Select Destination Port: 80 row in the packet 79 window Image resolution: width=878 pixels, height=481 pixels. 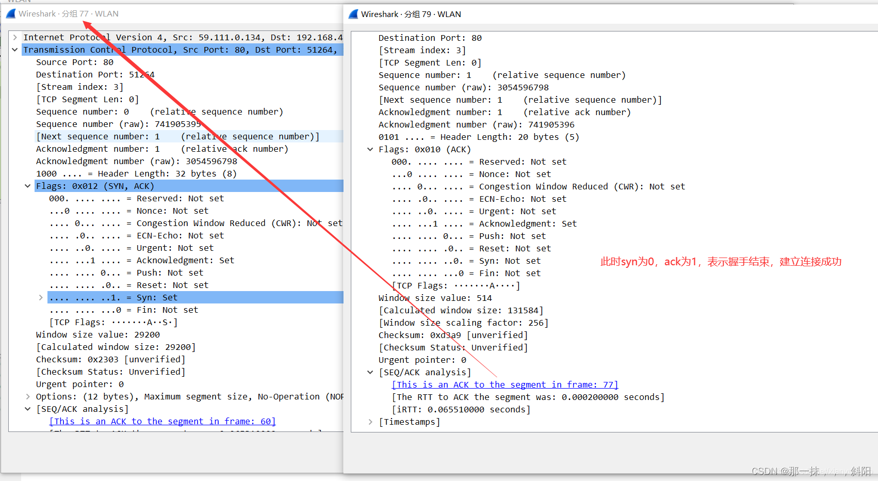(x=430, y=38)
